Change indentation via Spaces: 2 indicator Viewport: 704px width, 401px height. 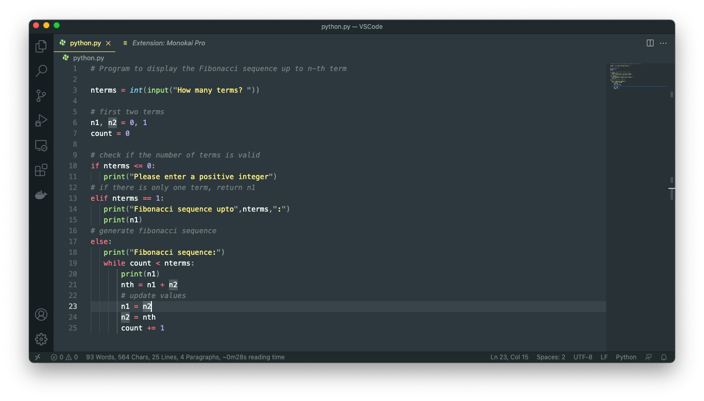(x=551, y=357)
